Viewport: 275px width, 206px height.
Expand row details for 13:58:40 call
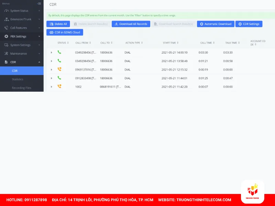point(51,61)
